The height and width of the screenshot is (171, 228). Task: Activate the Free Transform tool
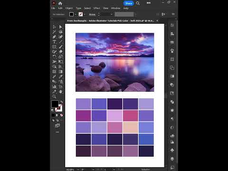(x=60, y=62)
